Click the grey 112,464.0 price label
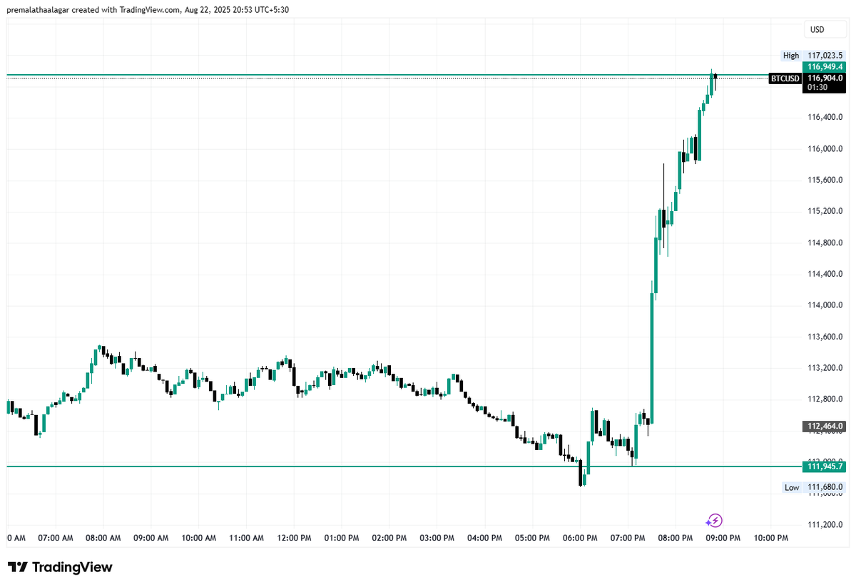The width and height of the screenshot is (856, 587). click(825, 427)
